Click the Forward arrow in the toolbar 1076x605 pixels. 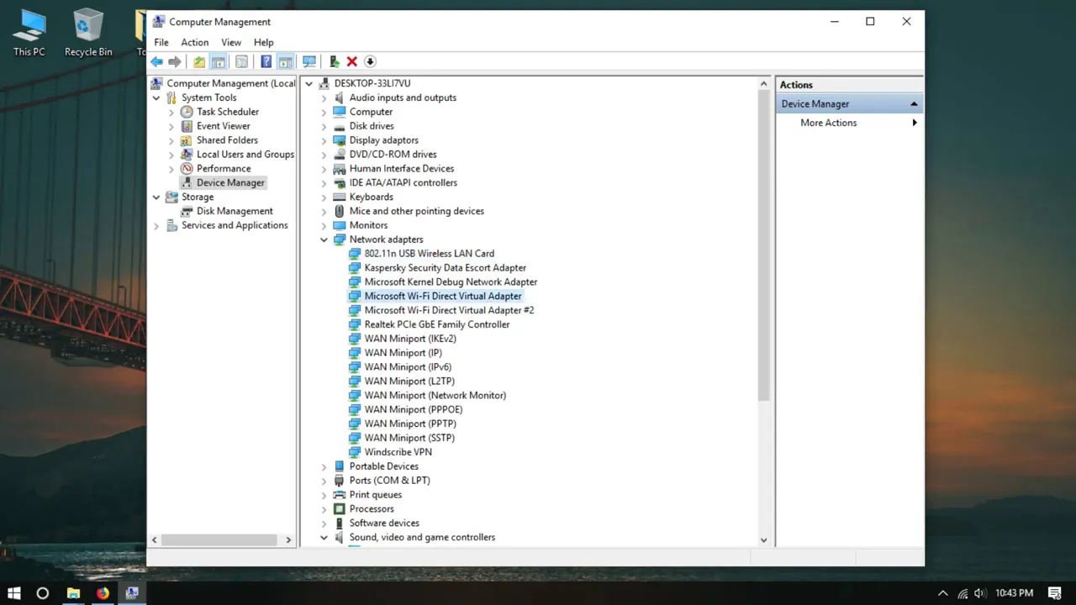175,61
